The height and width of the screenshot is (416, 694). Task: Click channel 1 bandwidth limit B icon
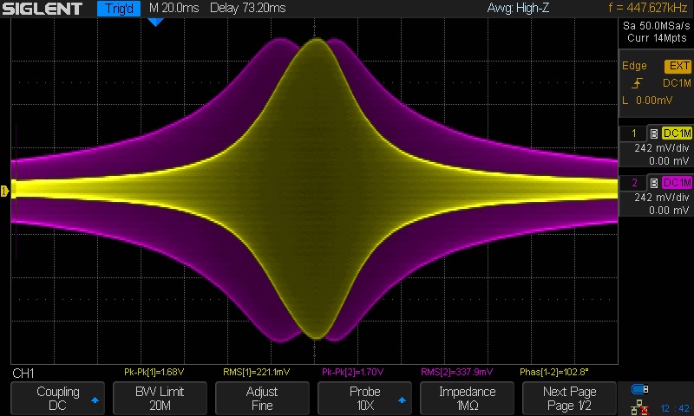click(653, 133)
